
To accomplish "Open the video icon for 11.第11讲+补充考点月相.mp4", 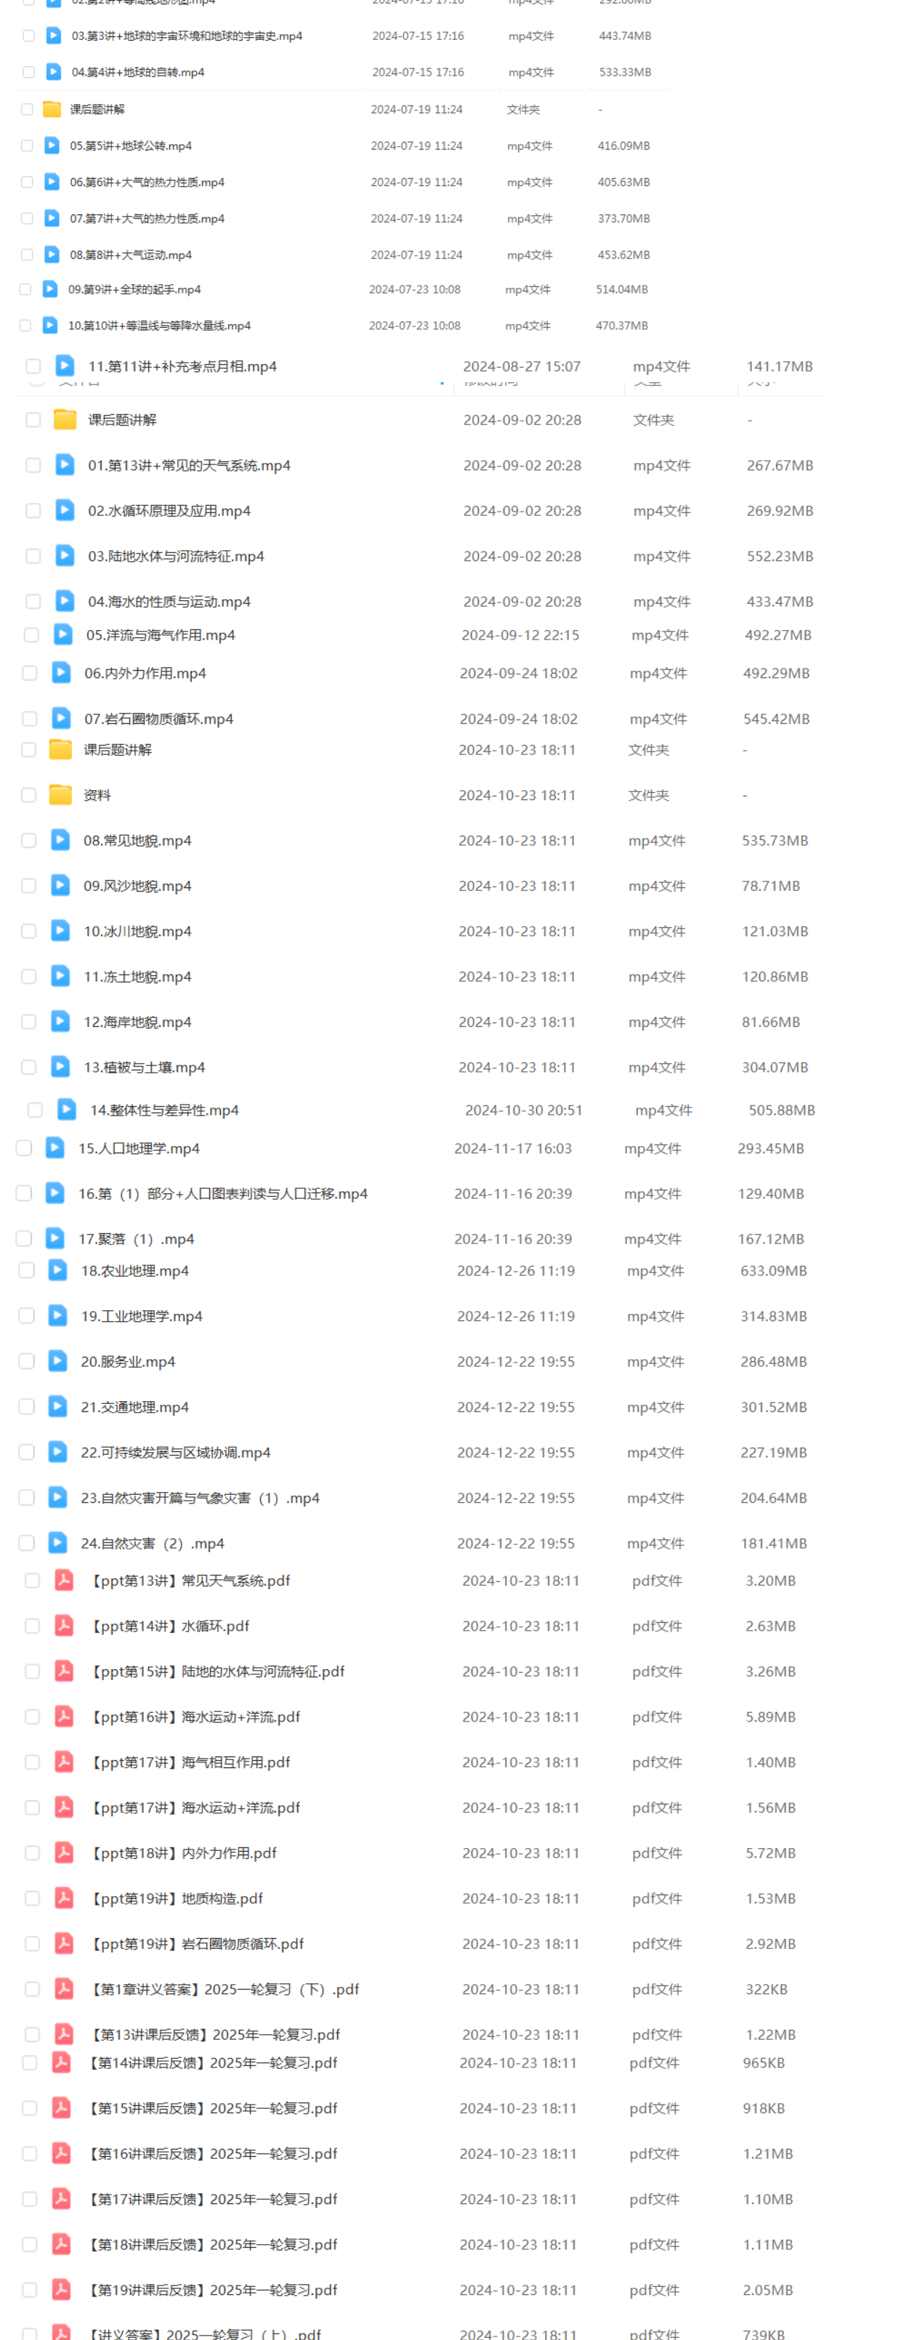I will (65, 365).
